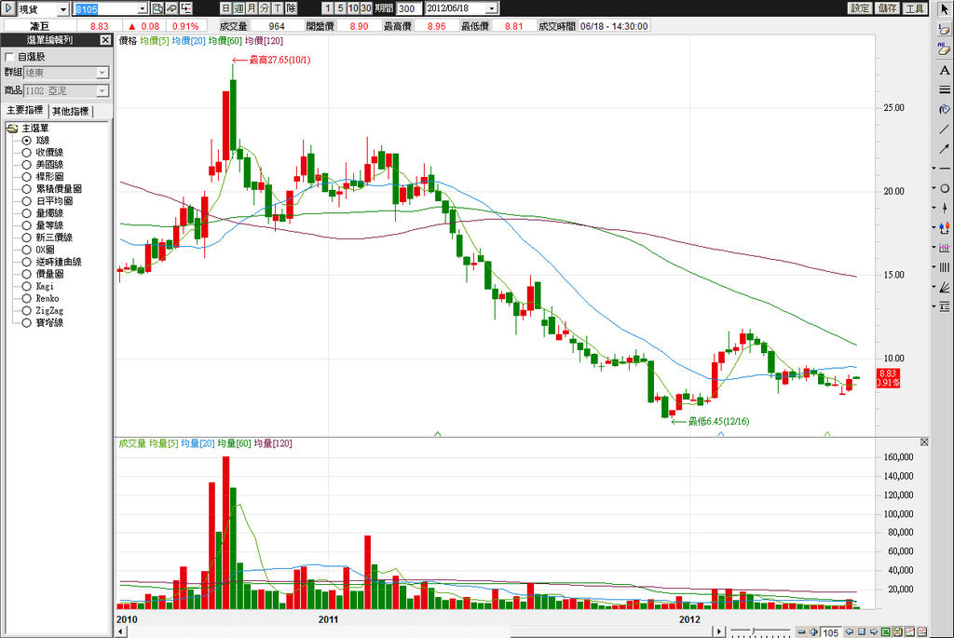Image resolution: width=954 pixels, height=638 pixels.
Task: Expand the horizontal line tool options arrow
Action: click(934, 169)
